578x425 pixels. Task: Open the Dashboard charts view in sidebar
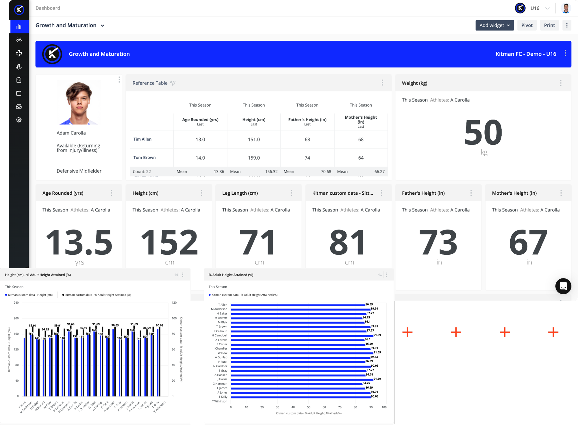click(18, 26)
